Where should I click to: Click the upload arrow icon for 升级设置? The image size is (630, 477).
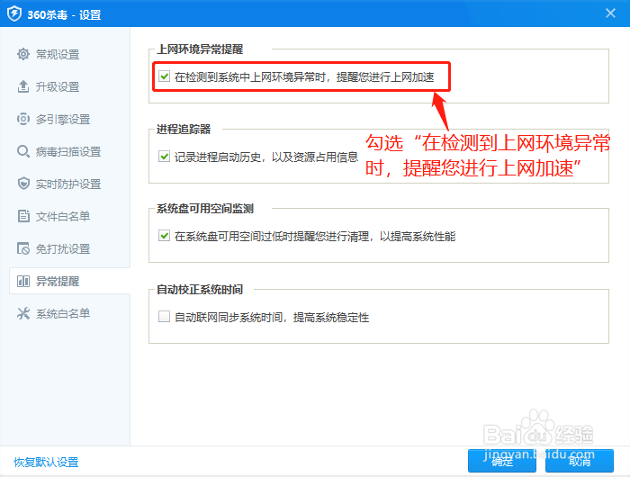[23, 86]
